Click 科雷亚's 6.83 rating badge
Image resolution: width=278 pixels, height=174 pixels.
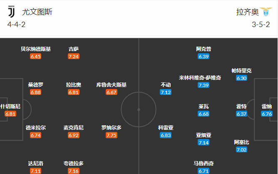click(166, 135)
